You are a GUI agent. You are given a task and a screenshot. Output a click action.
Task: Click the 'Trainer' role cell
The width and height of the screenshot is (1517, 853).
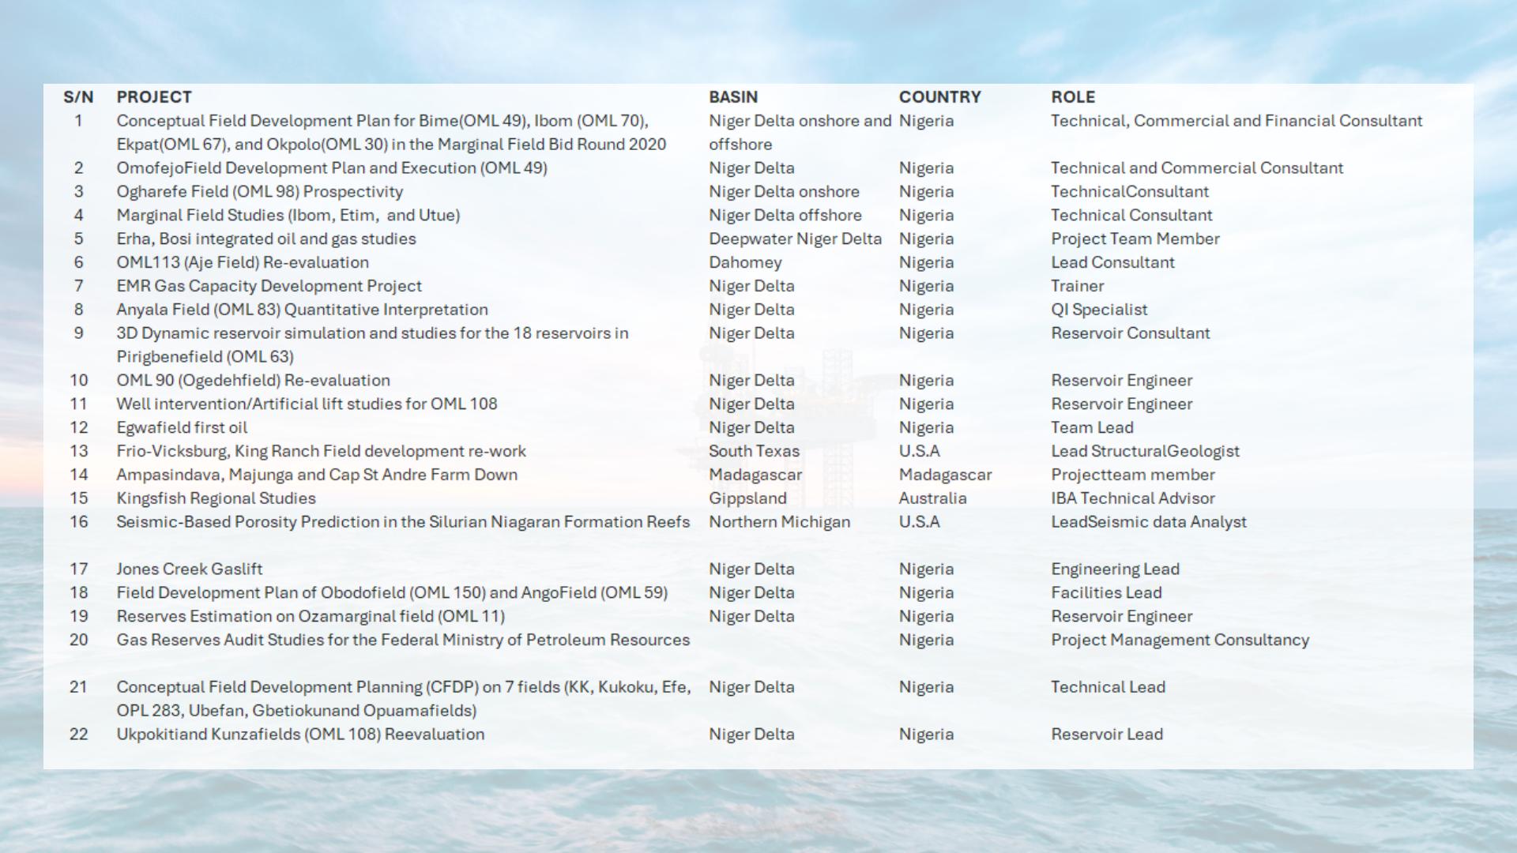point(1078,286)
